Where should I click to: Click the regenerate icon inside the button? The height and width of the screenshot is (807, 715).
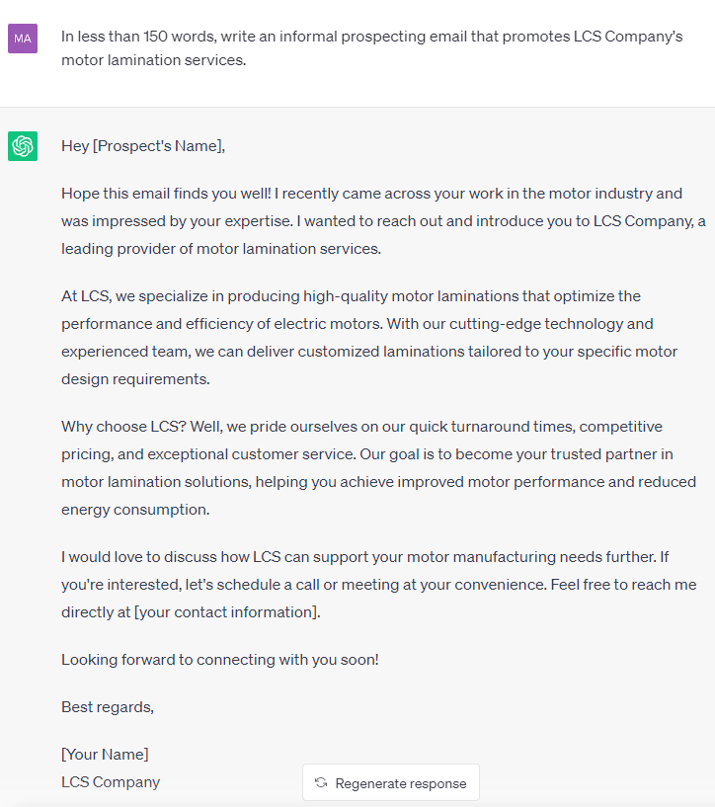321,782
